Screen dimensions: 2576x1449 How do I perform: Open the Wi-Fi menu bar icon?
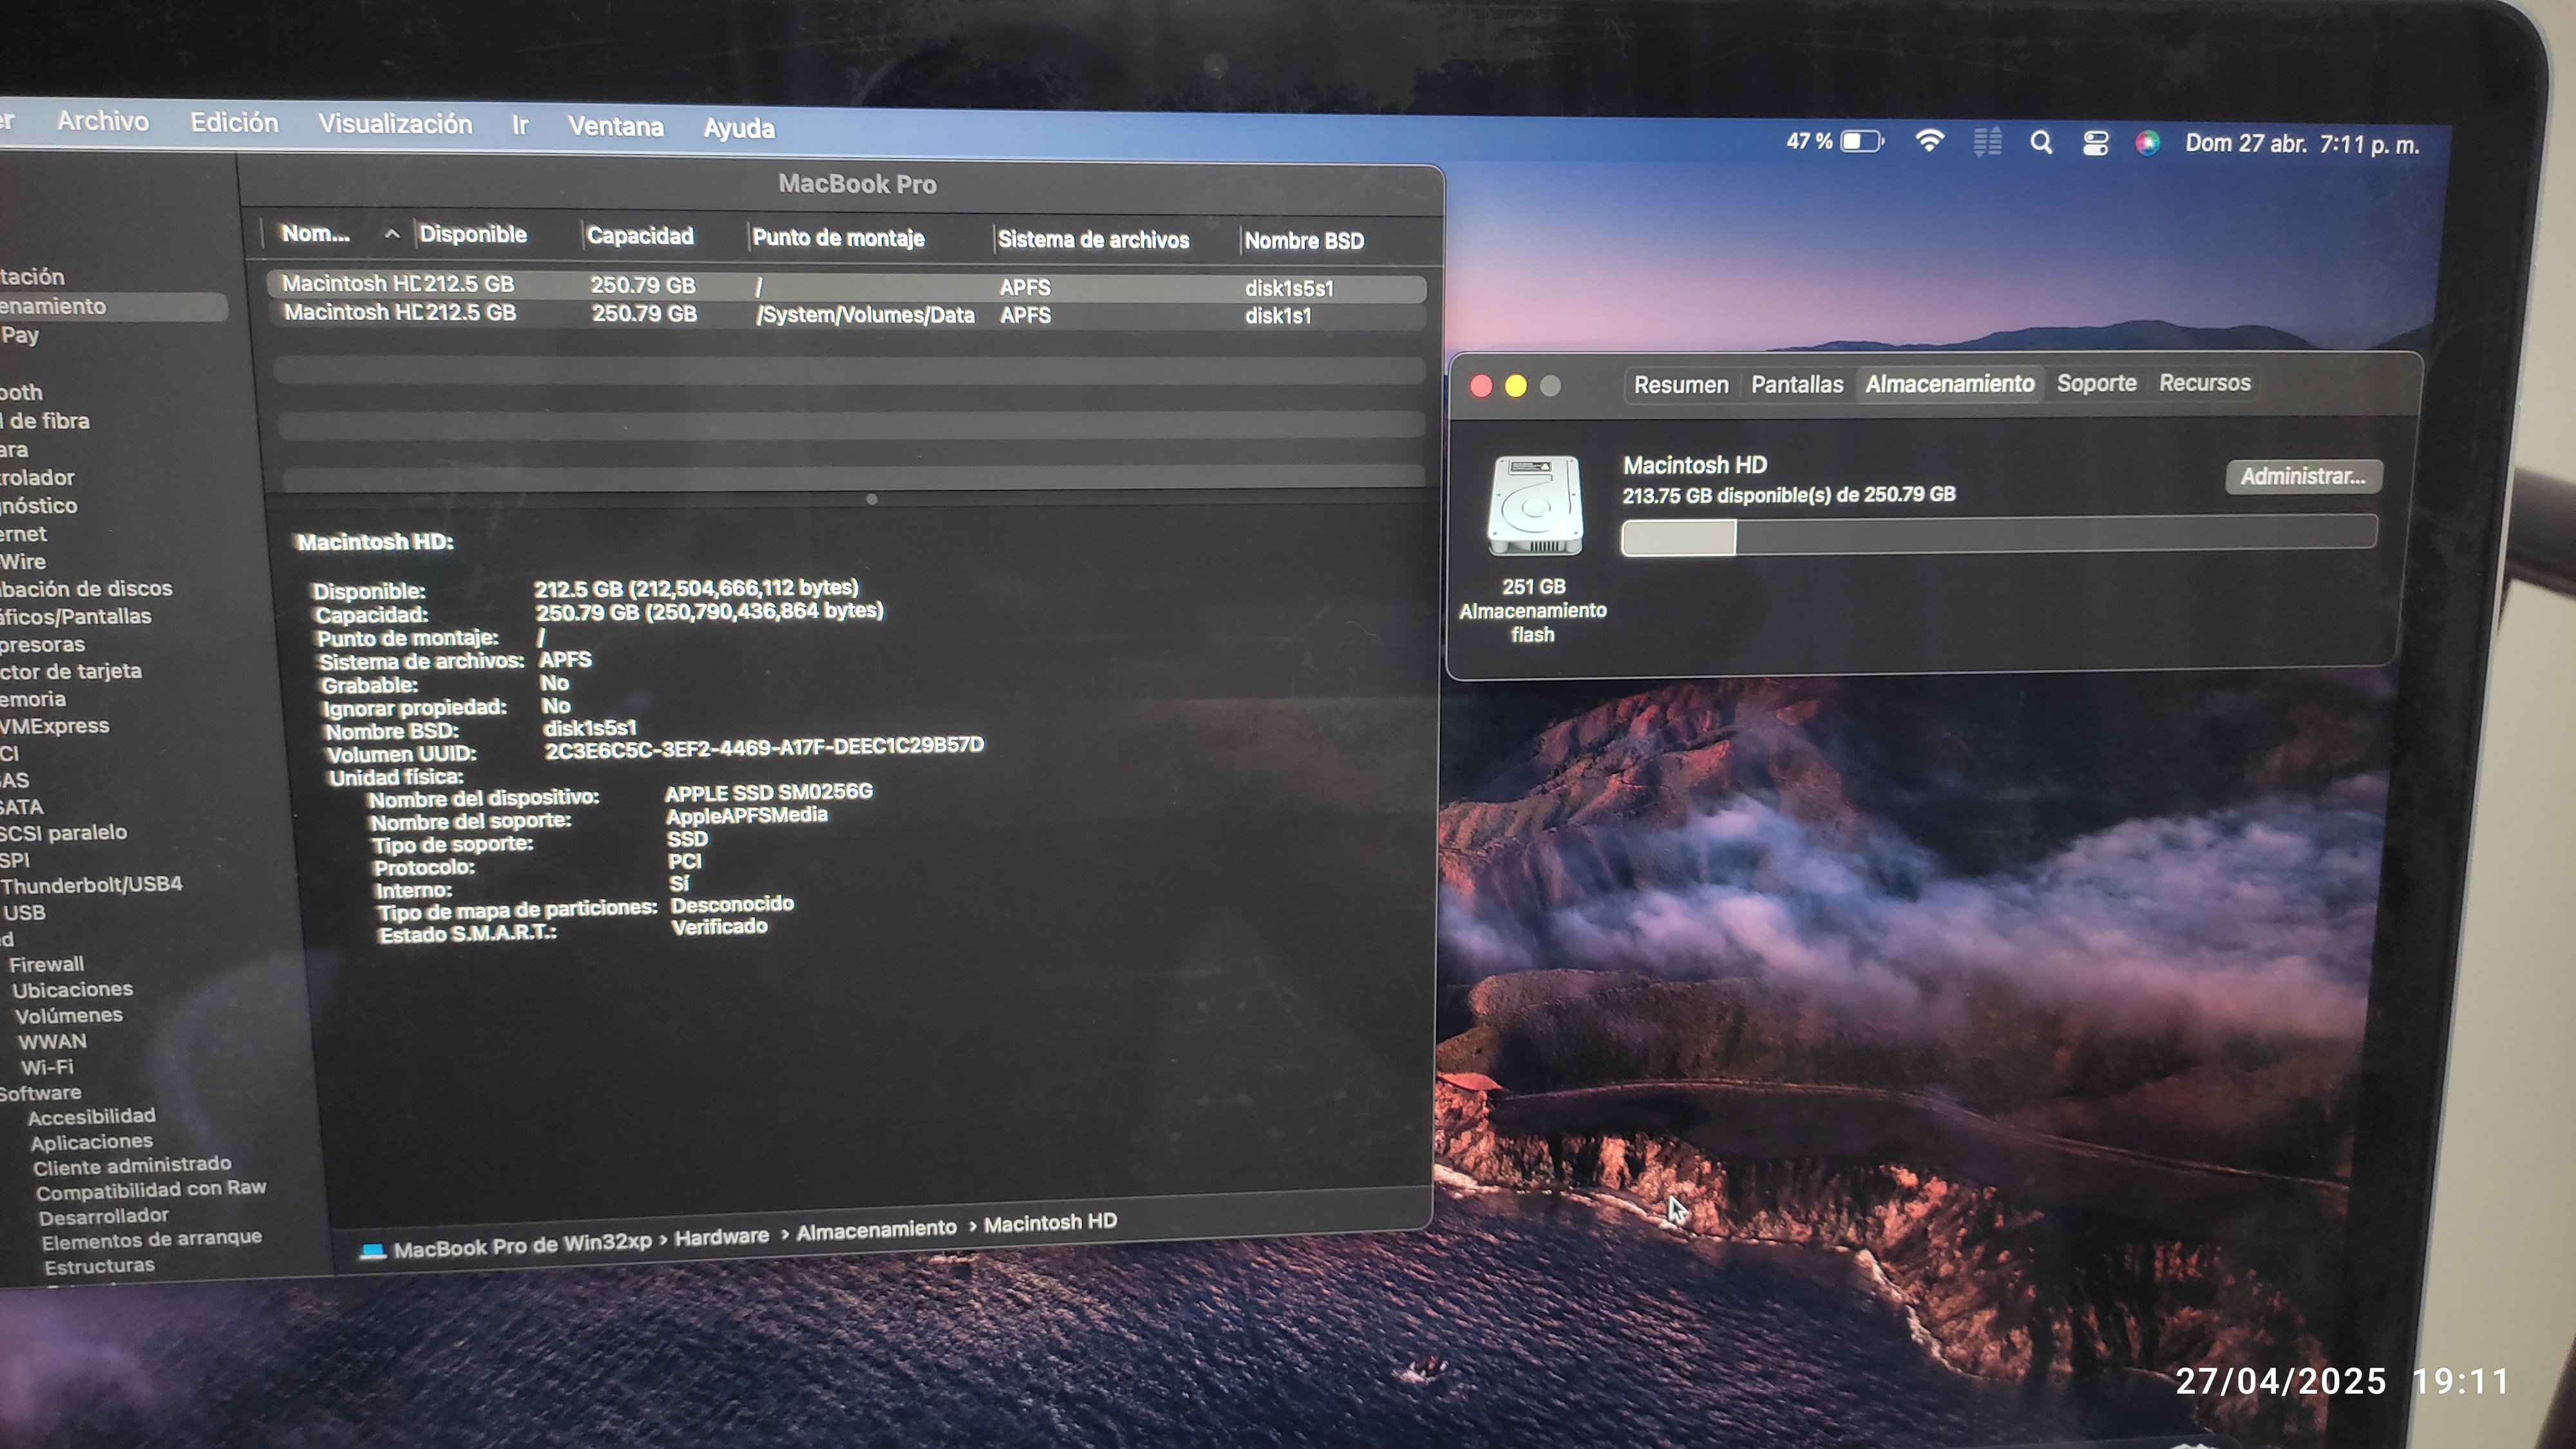[x=1929, y=141]
